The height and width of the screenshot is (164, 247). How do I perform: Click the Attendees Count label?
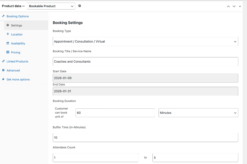click(x=64, y=147)
